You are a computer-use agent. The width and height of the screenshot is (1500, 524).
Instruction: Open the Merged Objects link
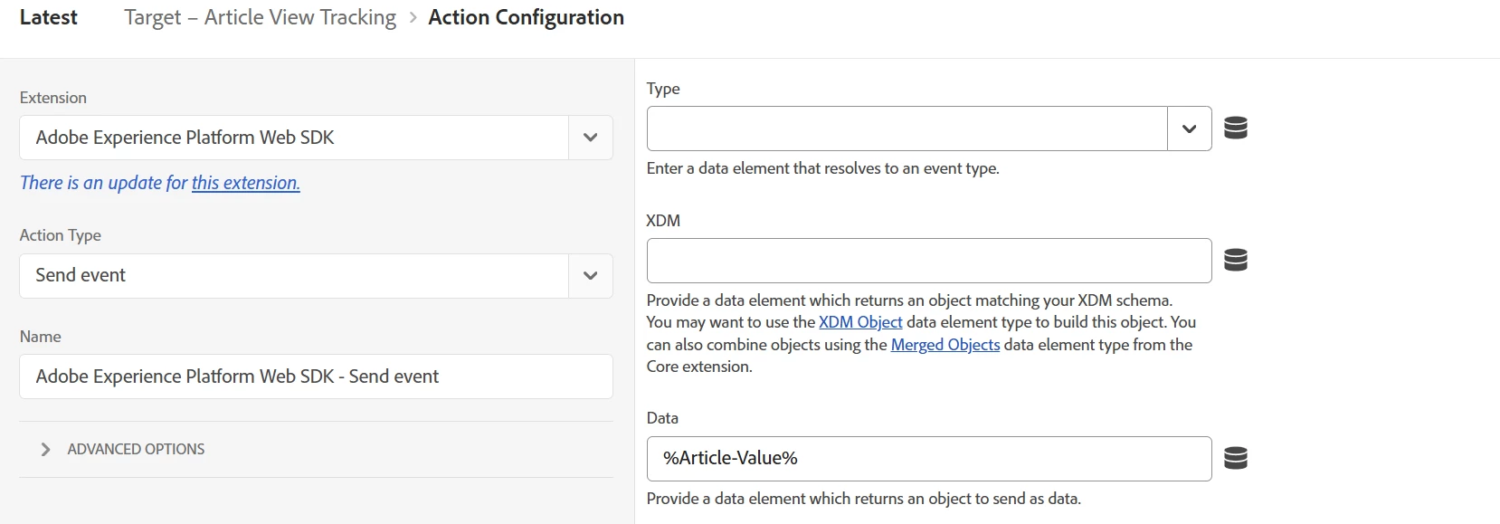tap(945, 345)
